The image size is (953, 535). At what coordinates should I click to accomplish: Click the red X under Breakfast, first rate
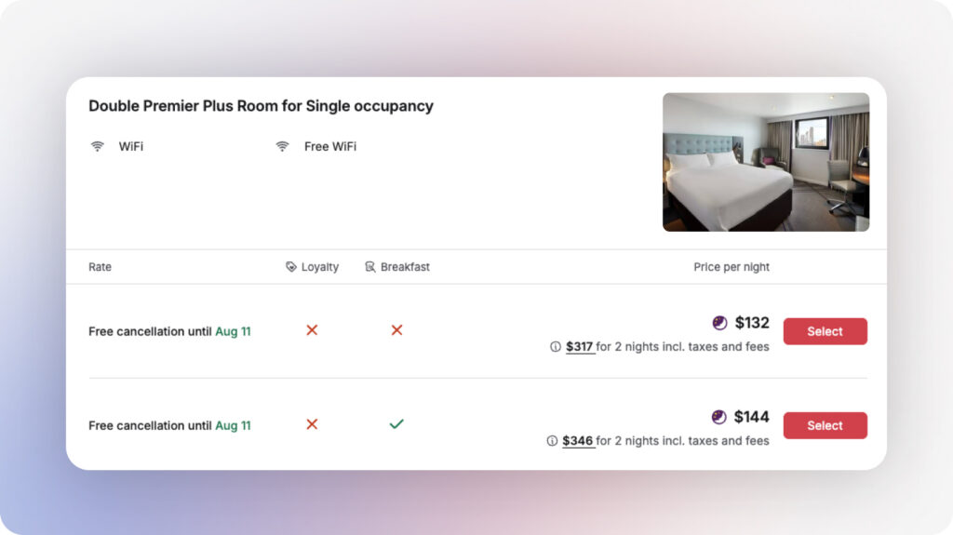(396, 330)
